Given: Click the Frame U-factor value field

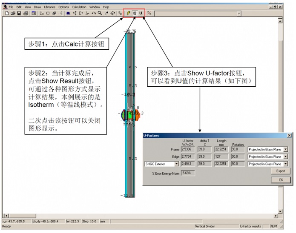Looking at the screenshot, I should point(188,149).
